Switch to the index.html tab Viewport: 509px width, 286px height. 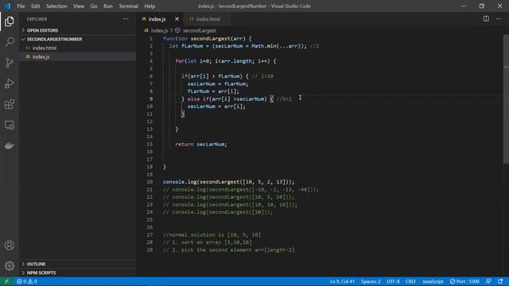[208, 19]
